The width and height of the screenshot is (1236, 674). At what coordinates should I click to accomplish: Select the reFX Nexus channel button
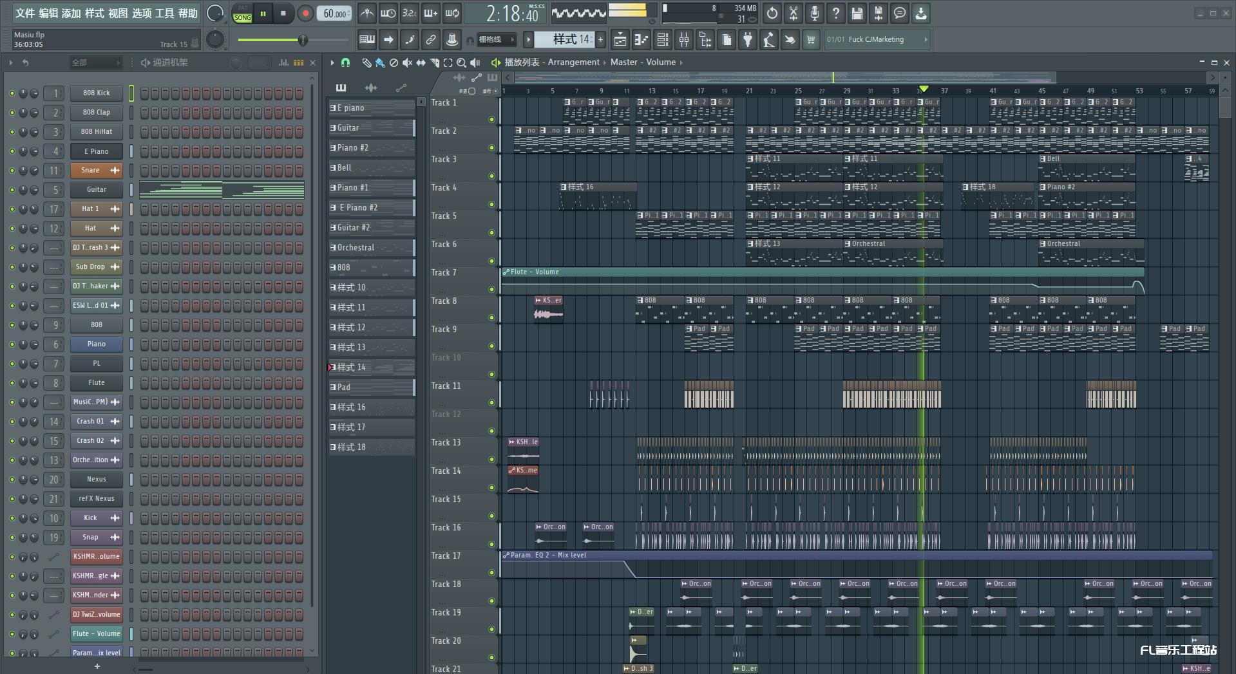pyautogui.click(x=97, y=499)
